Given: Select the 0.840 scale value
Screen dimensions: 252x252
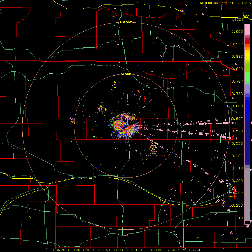Looking at the screenshot, I should (x=237, y=69).
